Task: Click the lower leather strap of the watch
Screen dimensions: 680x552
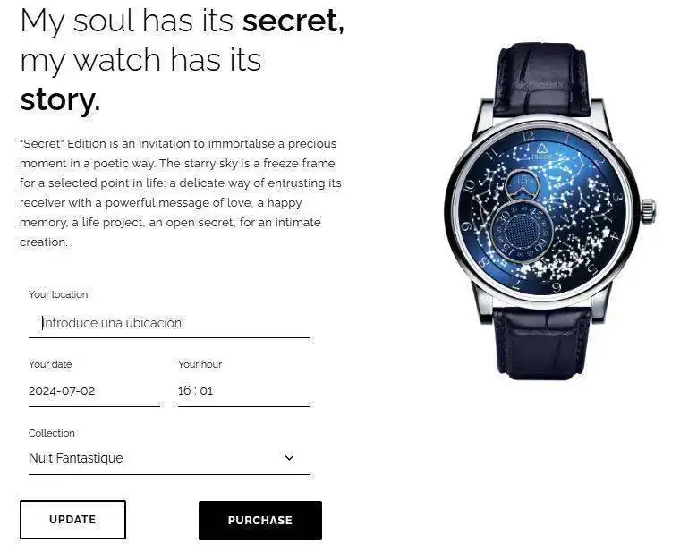Action: click(542, 343)
